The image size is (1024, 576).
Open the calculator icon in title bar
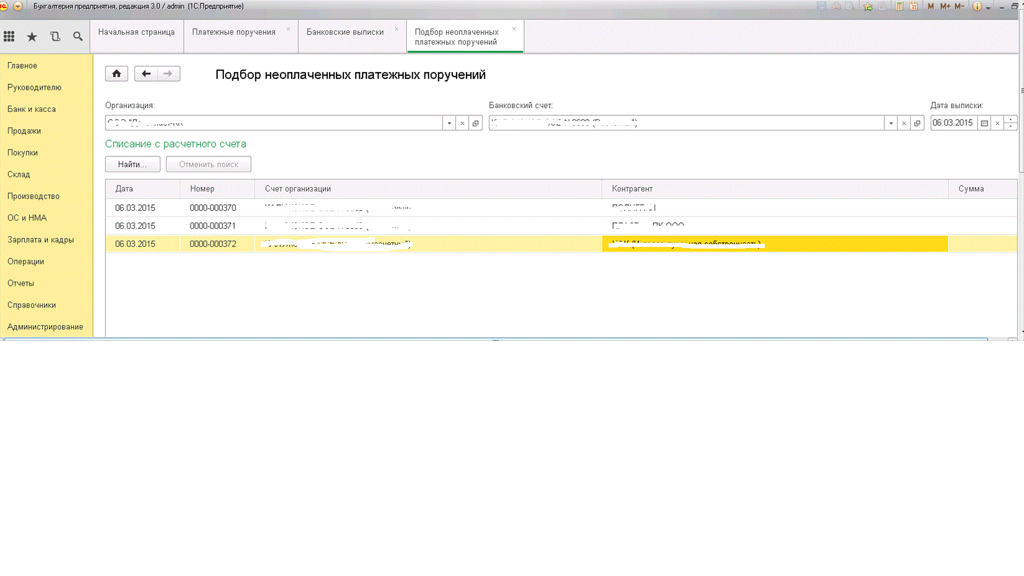(899, 6)
